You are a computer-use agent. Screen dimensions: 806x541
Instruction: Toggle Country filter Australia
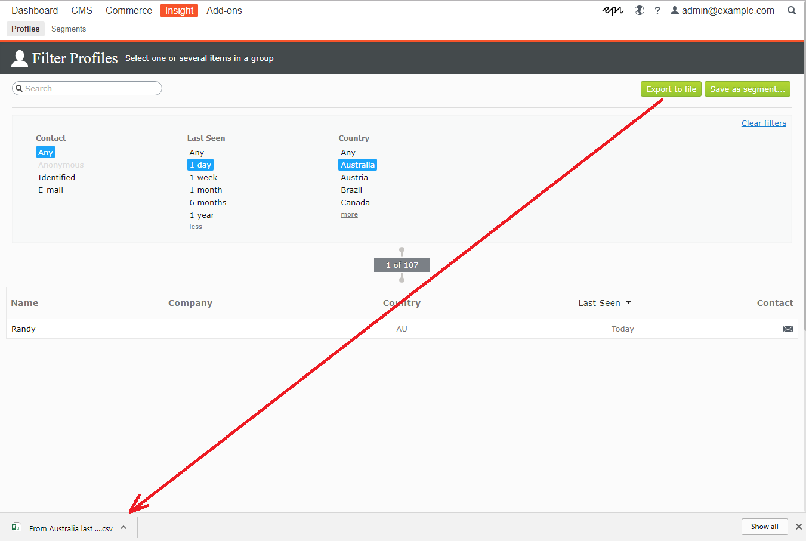point(358,165)
